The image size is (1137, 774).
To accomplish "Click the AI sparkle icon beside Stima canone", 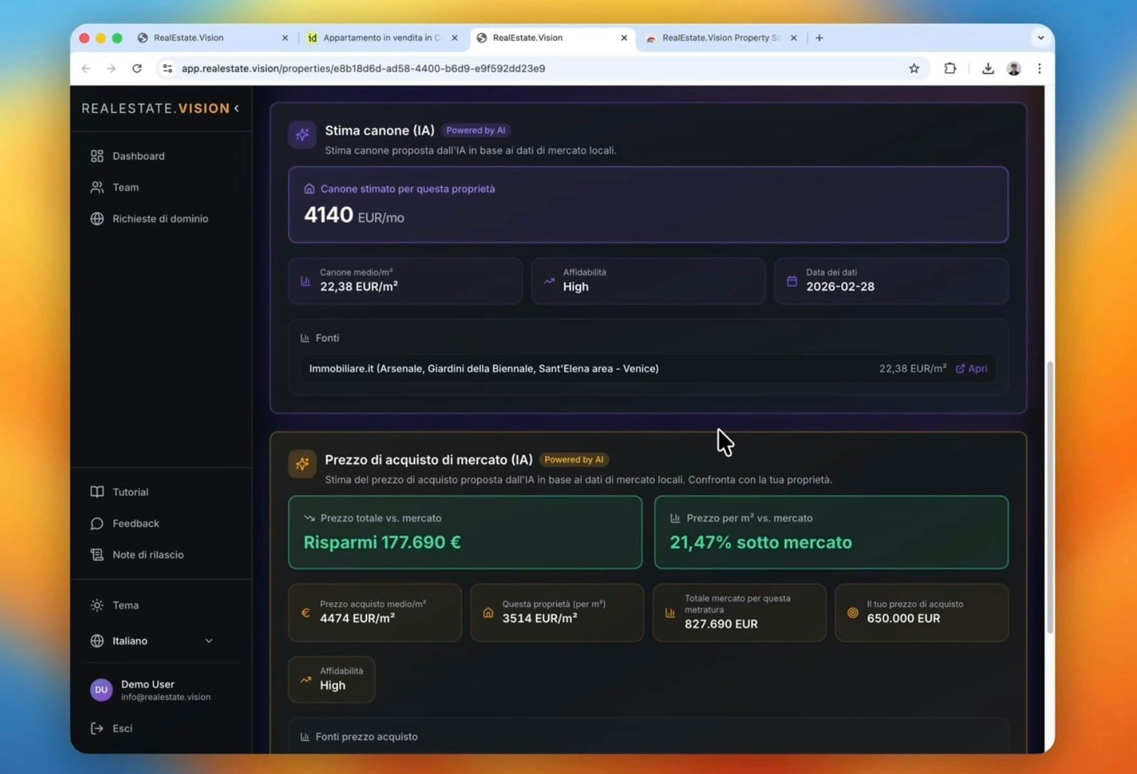I will [x=301, y=134].
